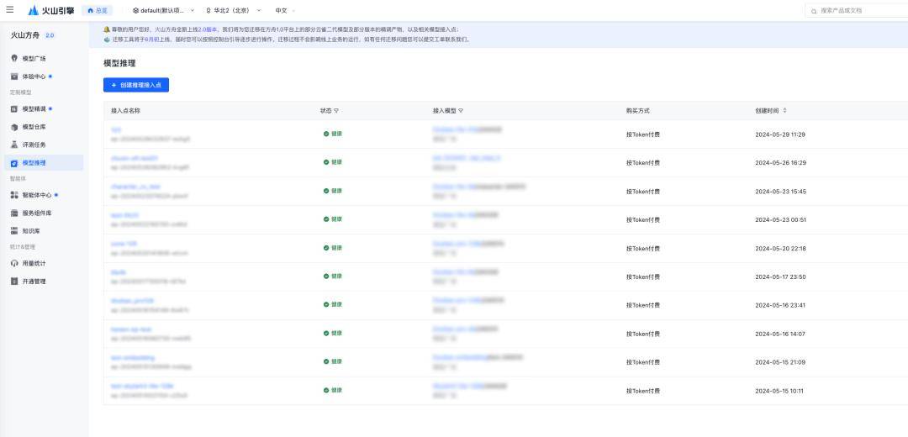Click the green status icon for the 2024-05-20 22:18 row
Screen dimensions: 908x437
tap(326, 248)
